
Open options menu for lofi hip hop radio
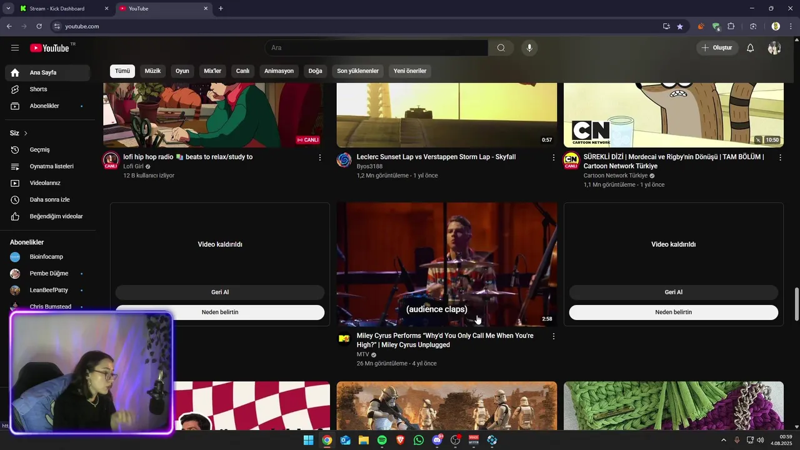coord(320,157)
